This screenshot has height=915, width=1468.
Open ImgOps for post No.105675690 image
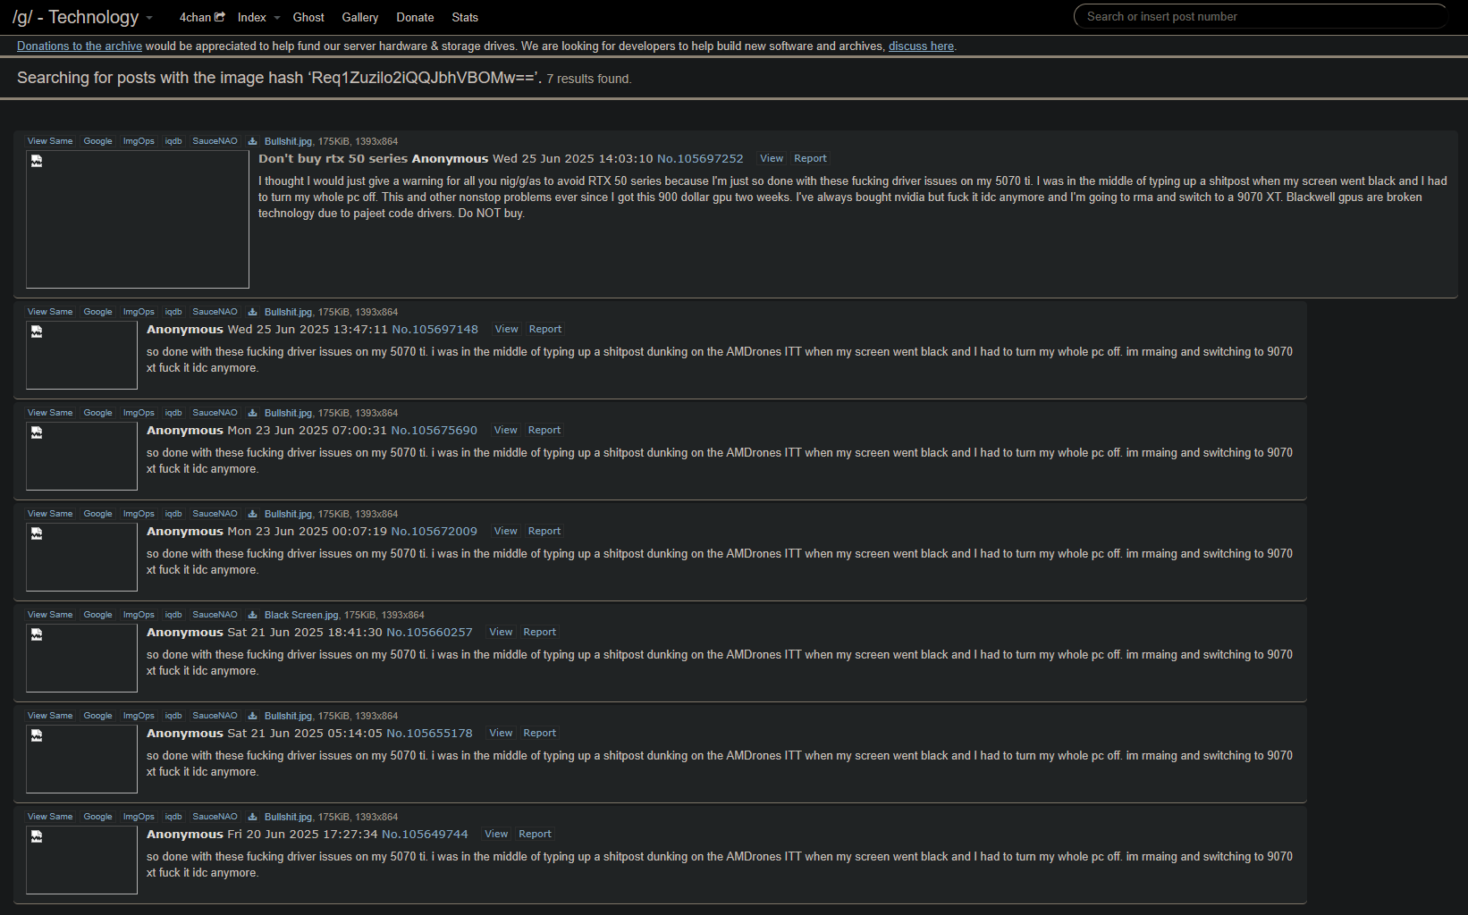pyautogui.click(x=139, y=413)
